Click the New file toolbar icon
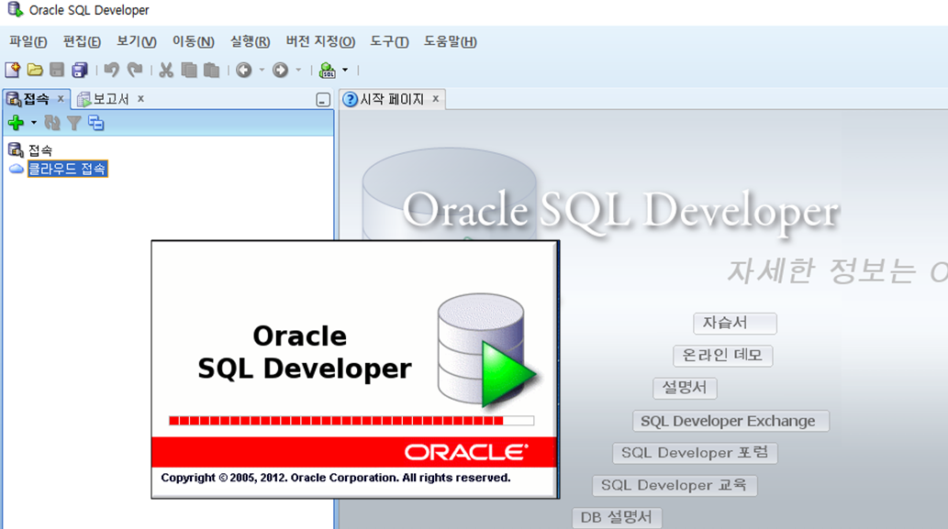Screen dimensions: 948x529 (x=13, y=70)
